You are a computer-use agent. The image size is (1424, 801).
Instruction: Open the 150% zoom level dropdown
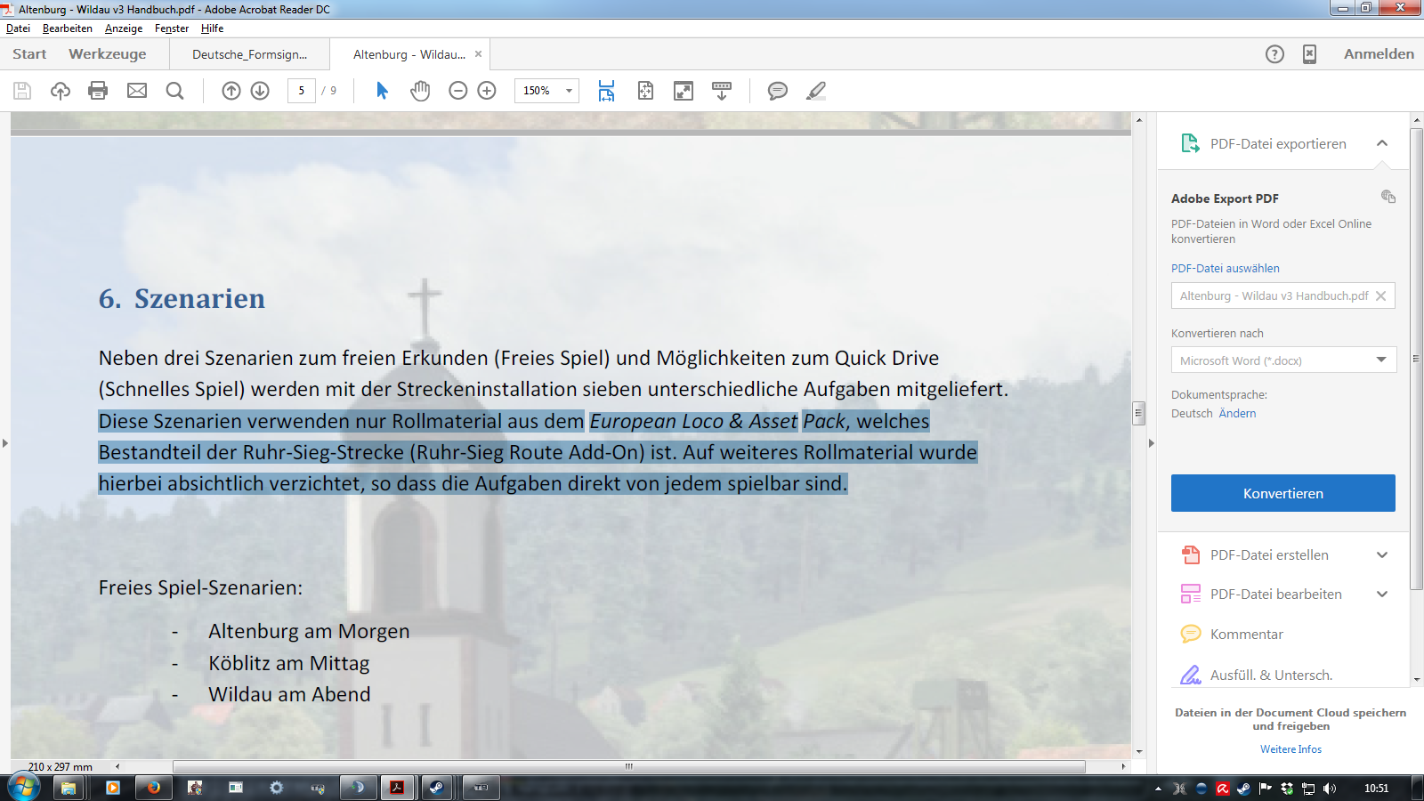click(569, 91)
